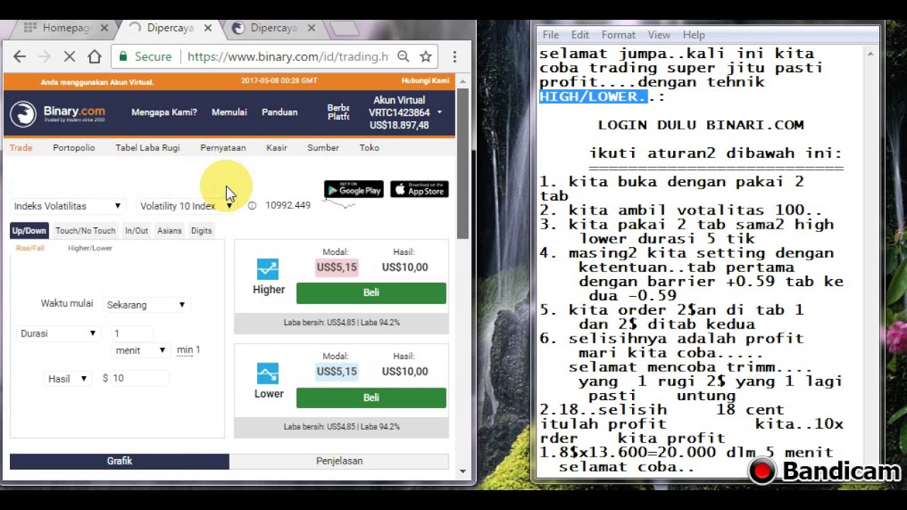The image size is (907, 510).
Task: Click the Lower trend icon
Action: [x=268, y=373]
